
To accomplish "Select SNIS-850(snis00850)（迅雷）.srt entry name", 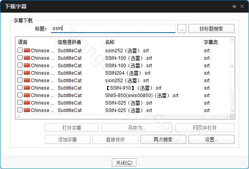I will coord(141,96).
